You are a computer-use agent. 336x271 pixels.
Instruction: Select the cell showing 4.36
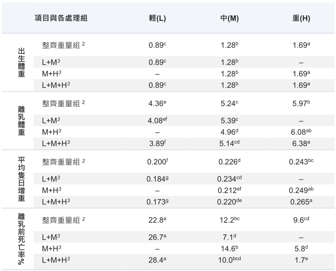coord(157,103)
